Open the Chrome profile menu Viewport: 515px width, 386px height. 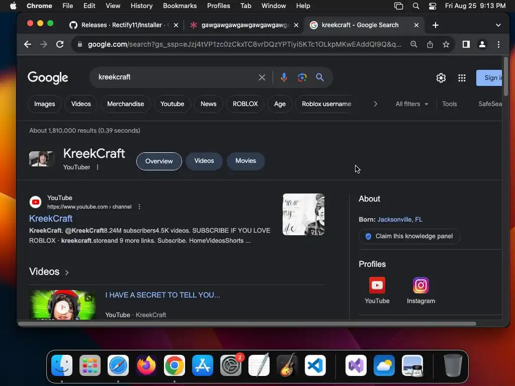point(482,44)
